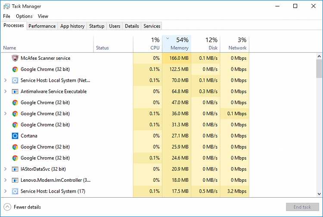The height and width of the screenshot is (217, 323).
Task: Click the Chrome icon in the 47.0 MB row
Action: (15, 103)
